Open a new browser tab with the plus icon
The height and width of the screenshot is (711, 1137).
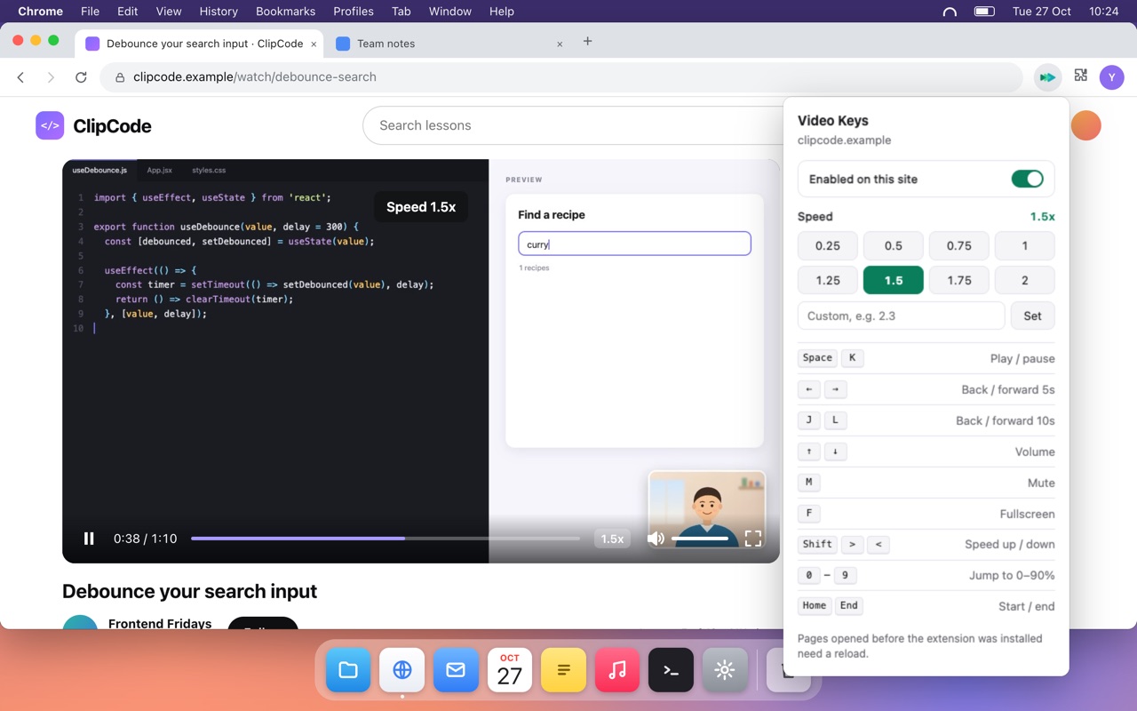(587, 42)
